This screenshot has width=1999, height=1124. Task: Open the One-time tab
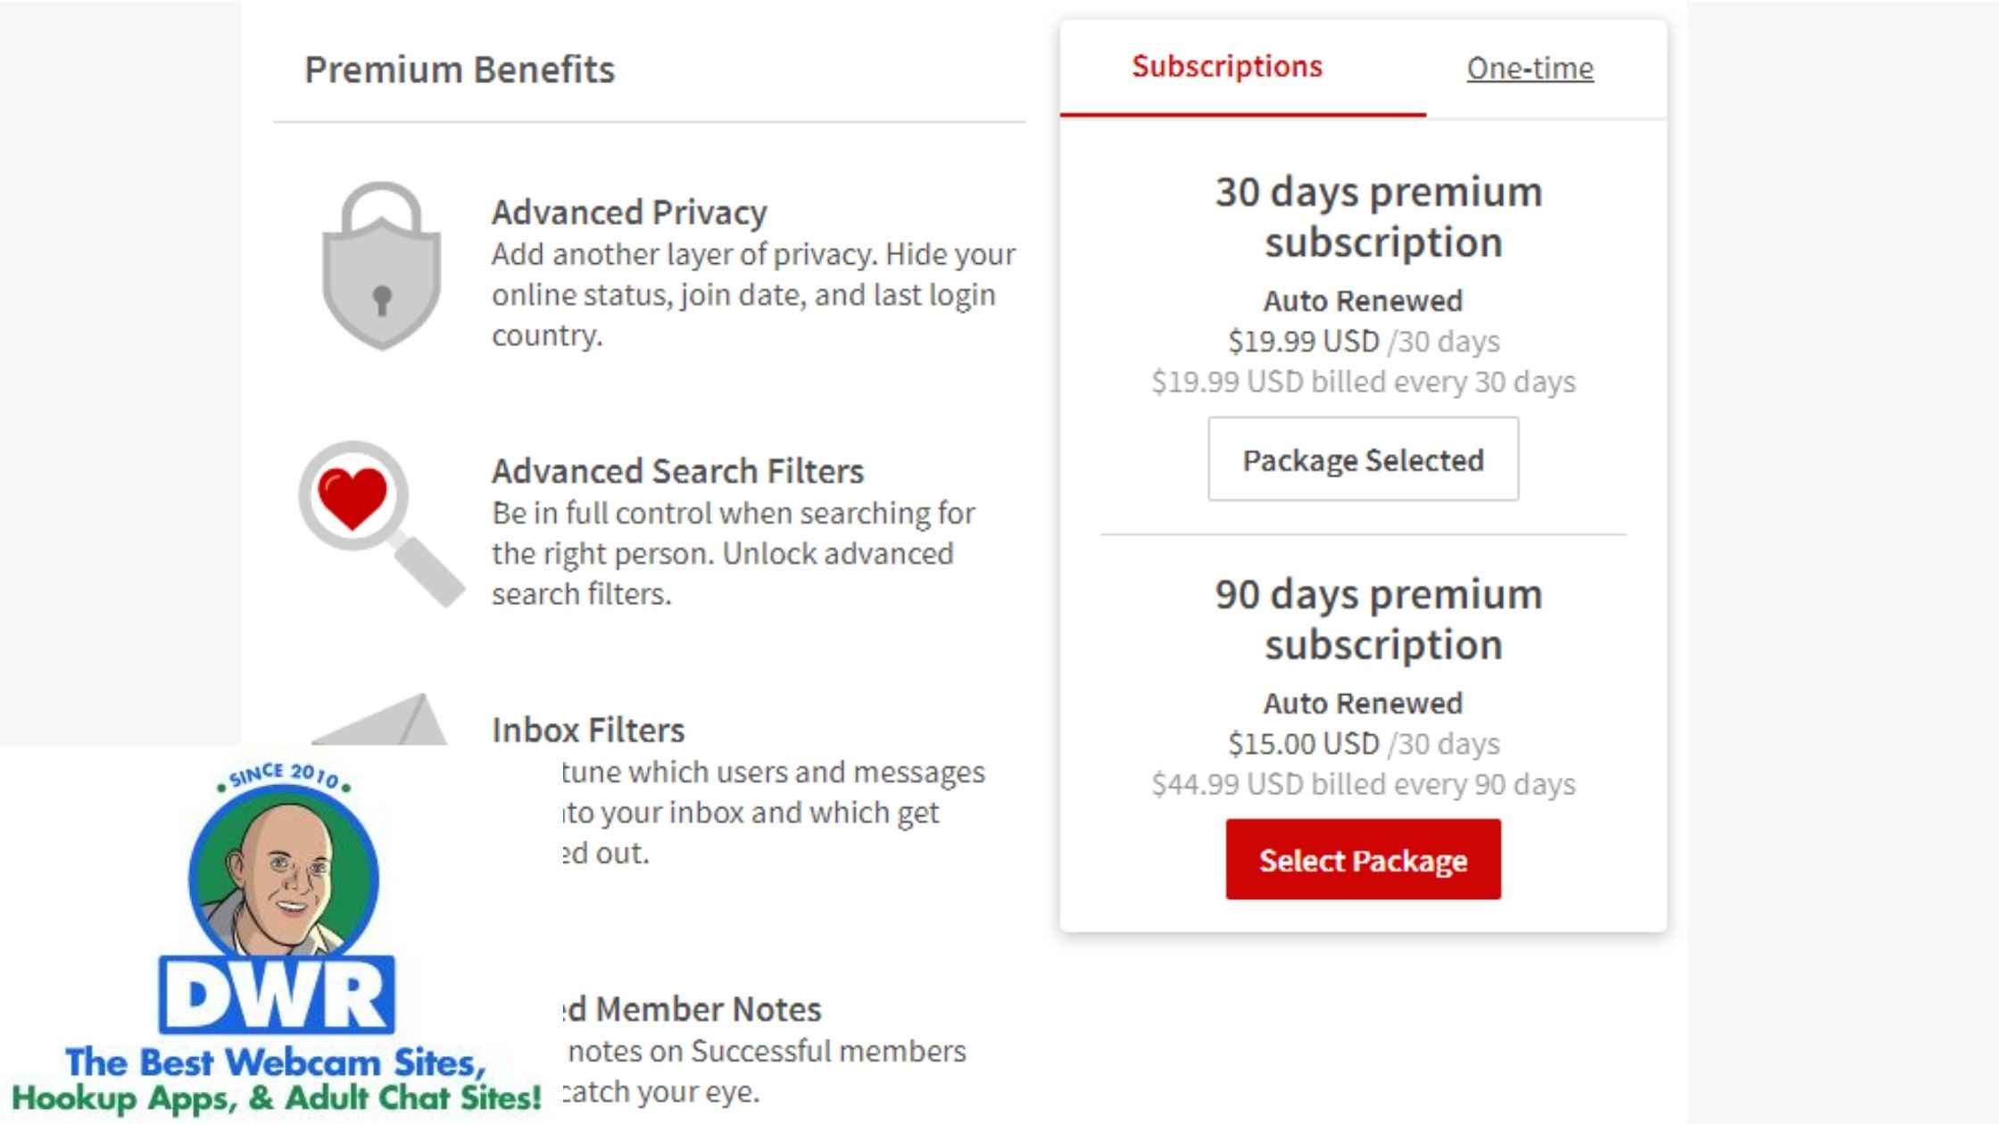pyautogui.click(x=1530, y=69)
